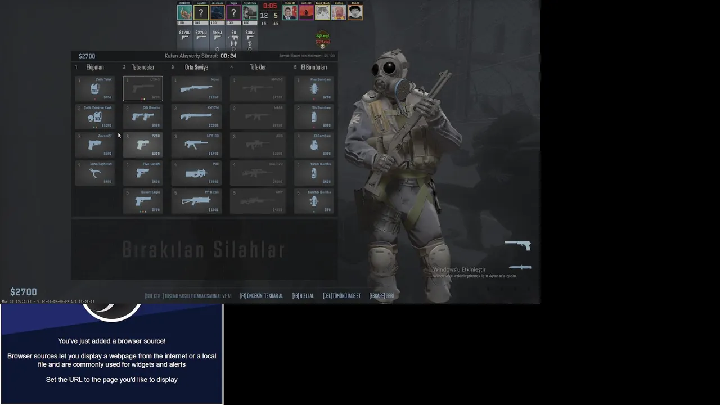This screenshot has width=720, height=405.
Task: Purchase the PP-Bizon SMG
Action: [196, 201]
